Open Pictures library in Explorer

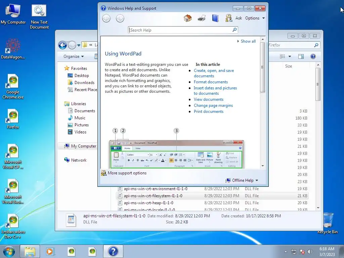click(78, 125)
